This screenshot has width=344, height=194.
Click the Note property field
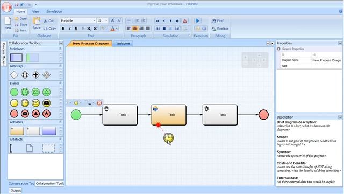[x=327, y=66]
